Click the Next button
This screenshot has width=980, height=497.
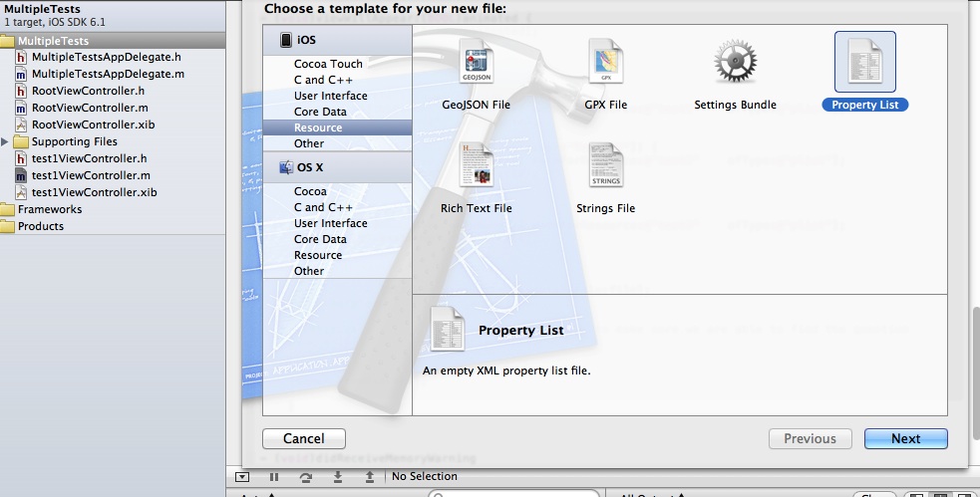coord(905,438)
